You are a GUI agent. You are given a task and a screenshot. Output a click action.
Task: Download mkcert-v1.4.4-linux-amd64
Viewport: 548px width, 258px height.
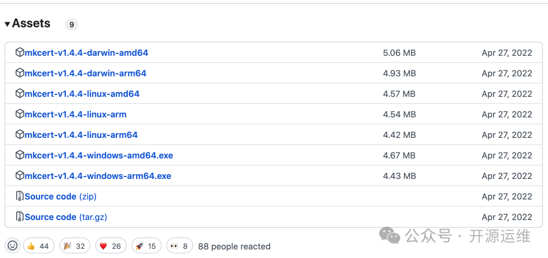[82, 94]
